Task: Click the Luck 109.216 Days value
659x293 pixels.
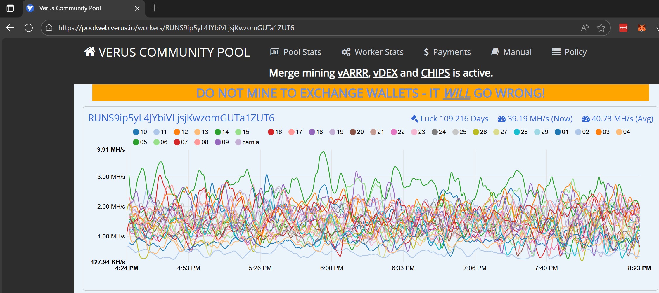Action: pos(454,119)
